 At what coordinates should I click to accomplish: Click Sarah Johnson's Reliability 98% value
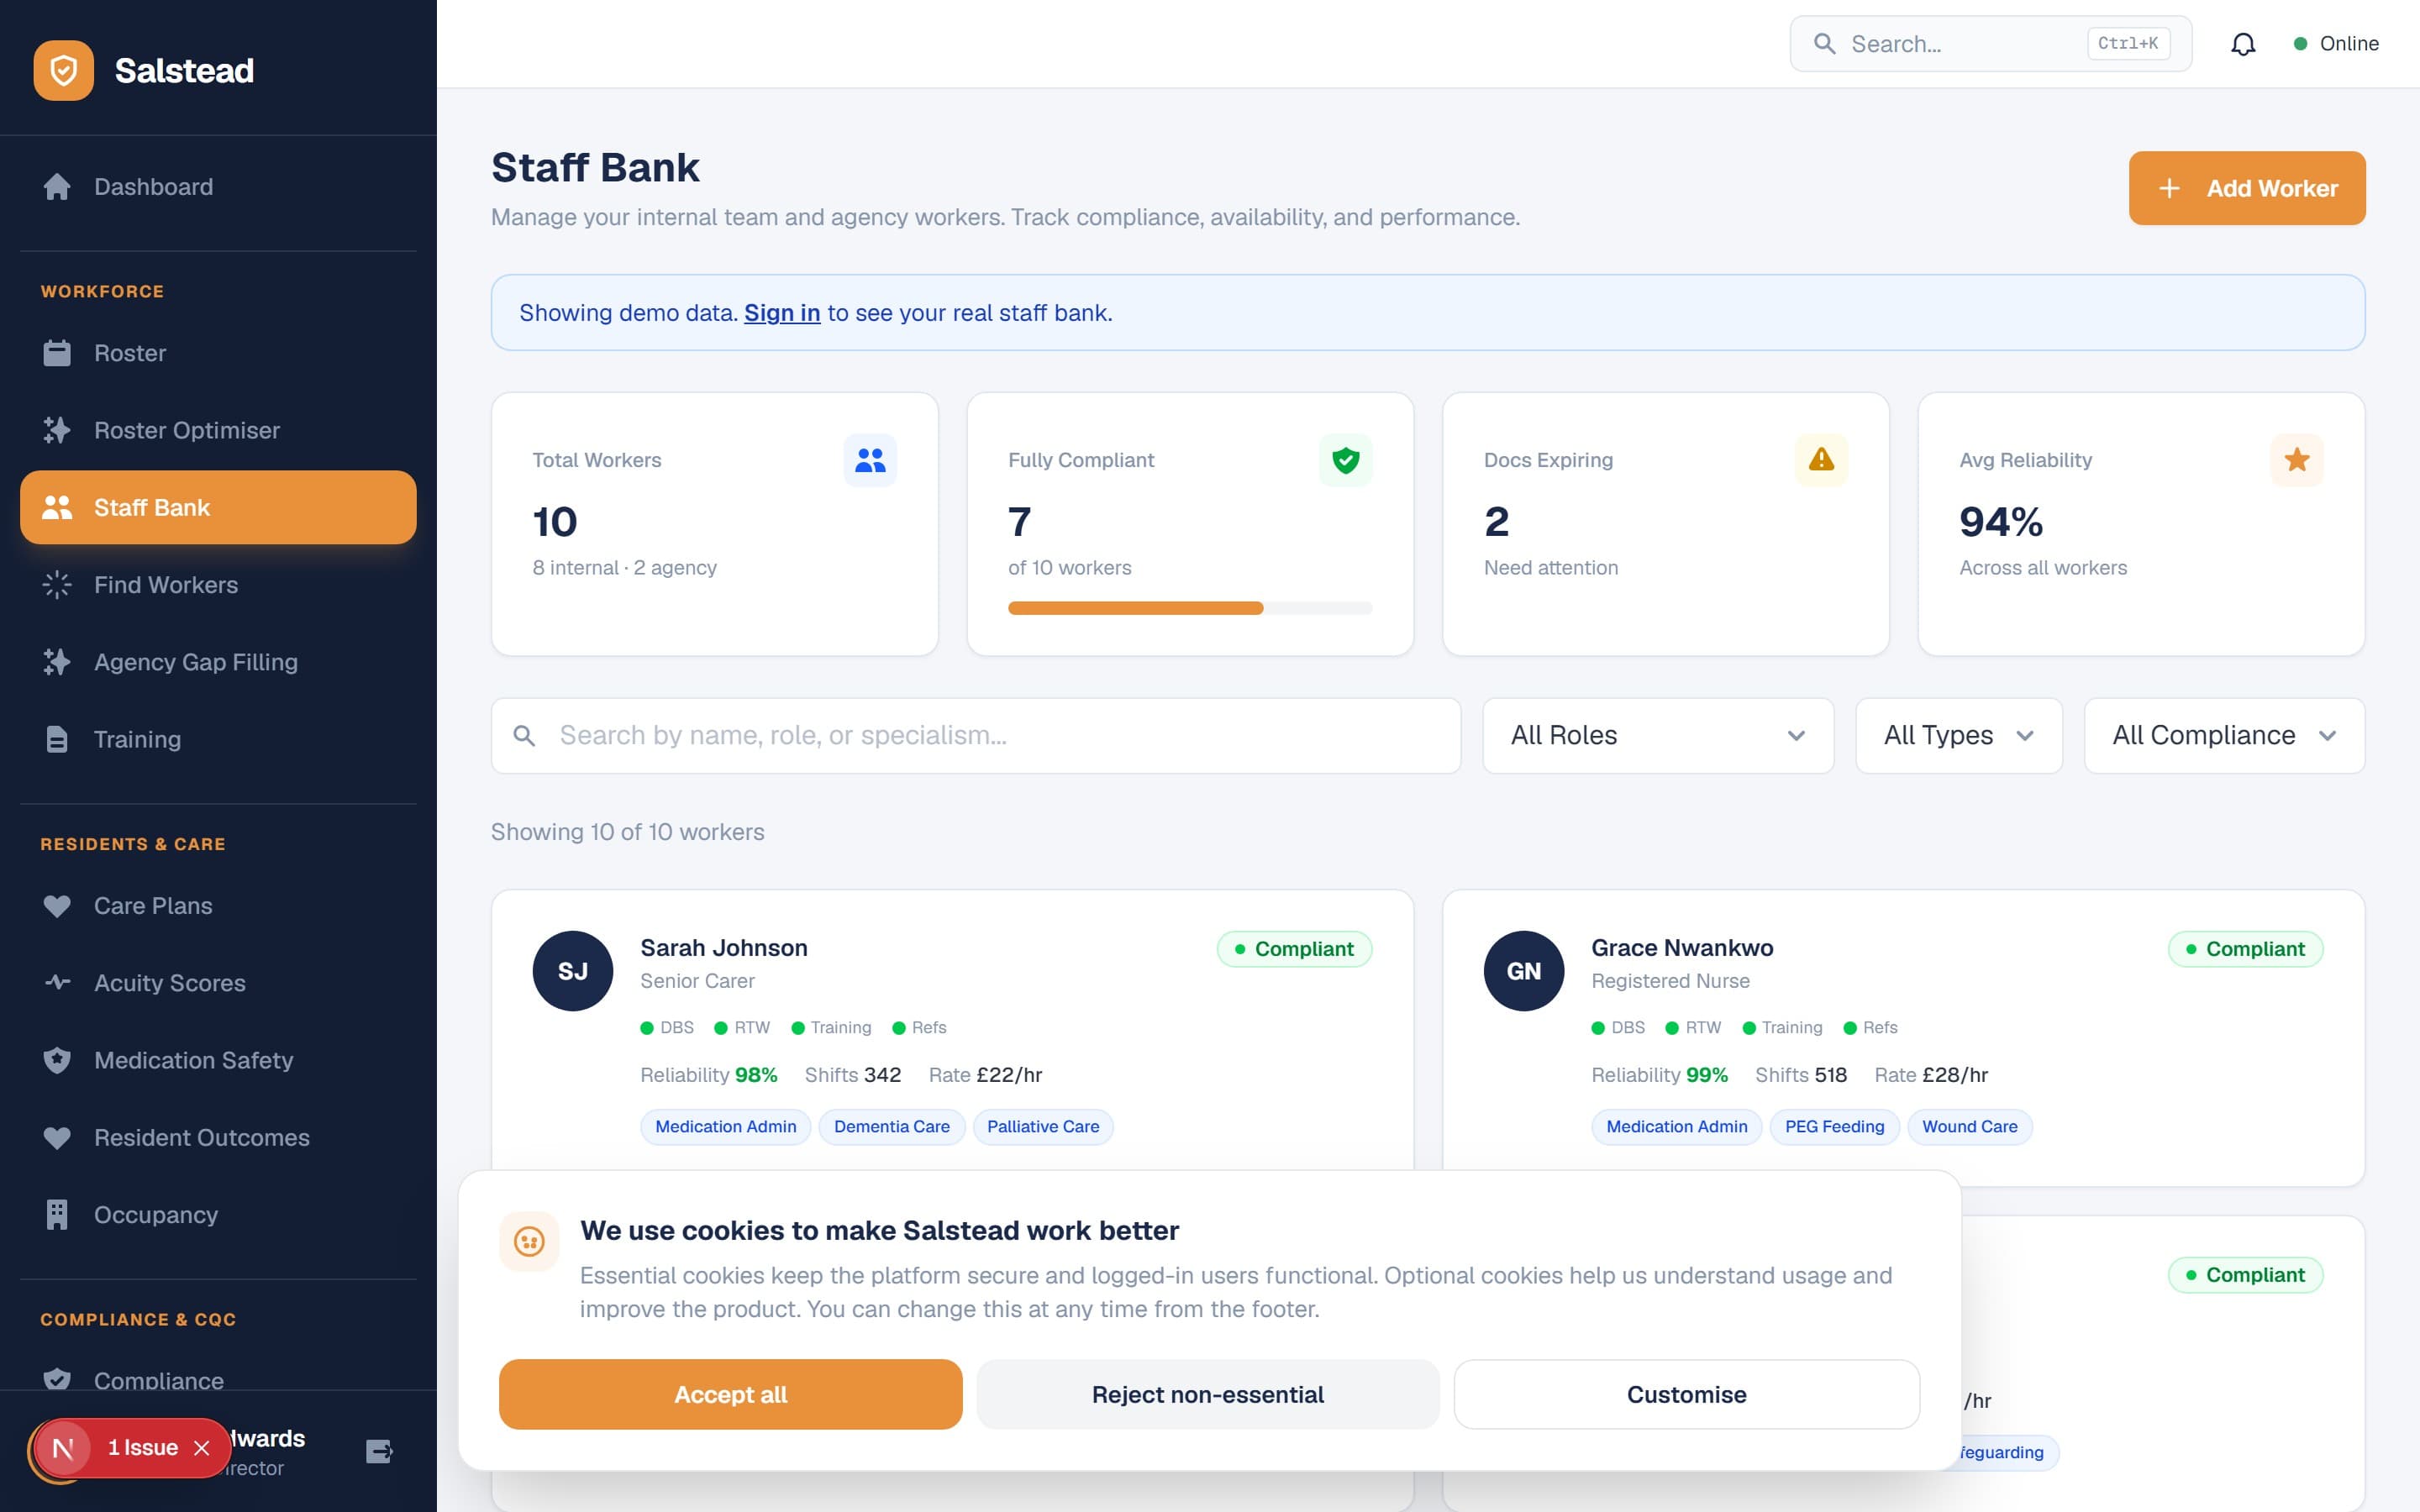pos(756,1075)
